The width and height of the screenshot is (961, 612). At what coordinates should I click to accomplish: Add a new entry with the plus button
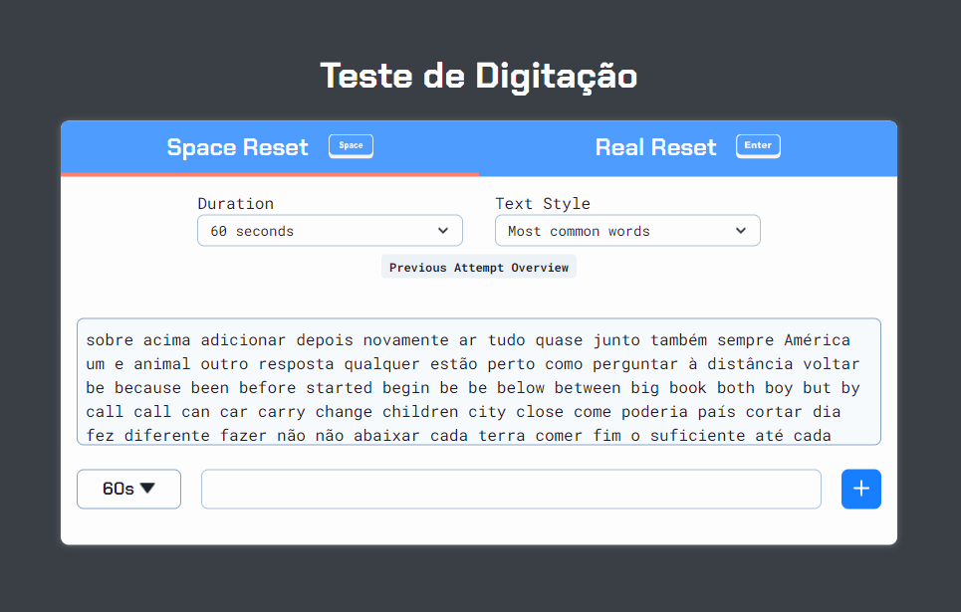pyautogui.click(x=860, y=489)
